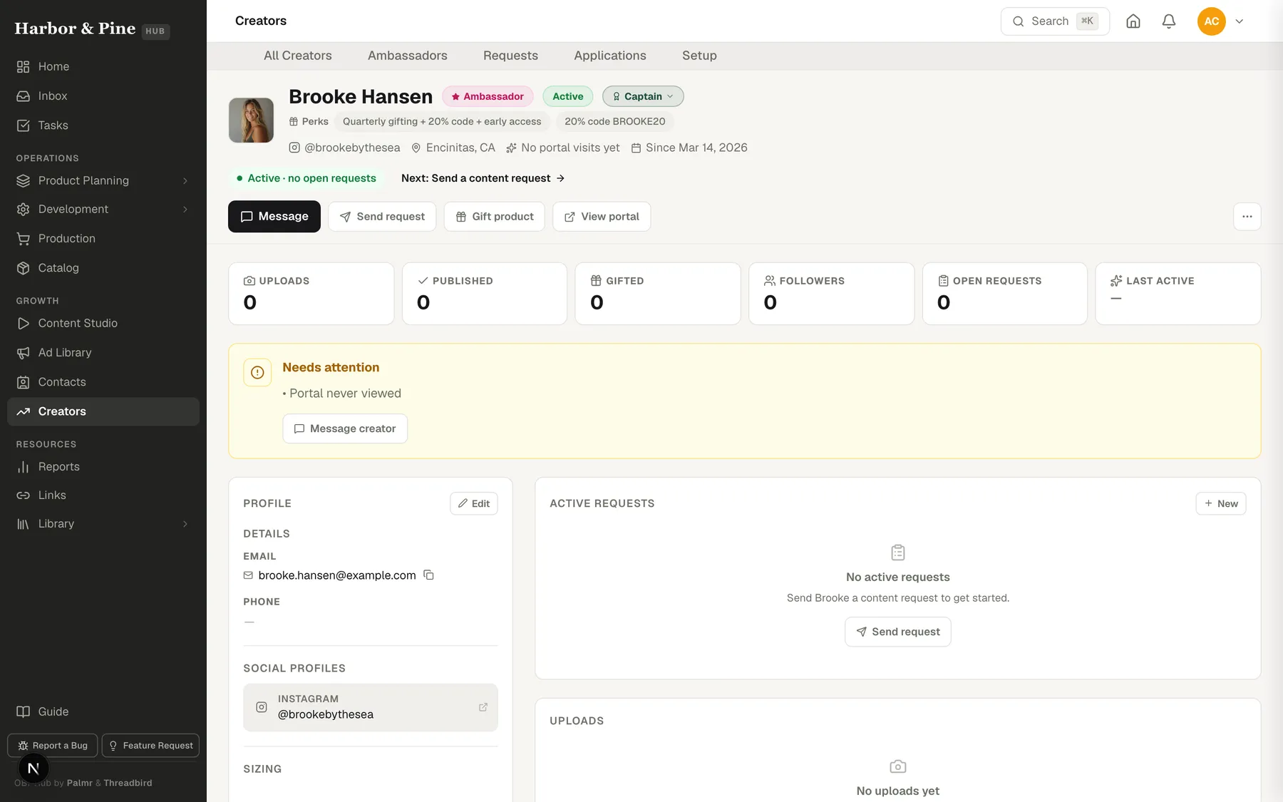Click Brooke Hansen's profile photo
The height and width of the screenshot is (802, 1283).
[251, 120]
